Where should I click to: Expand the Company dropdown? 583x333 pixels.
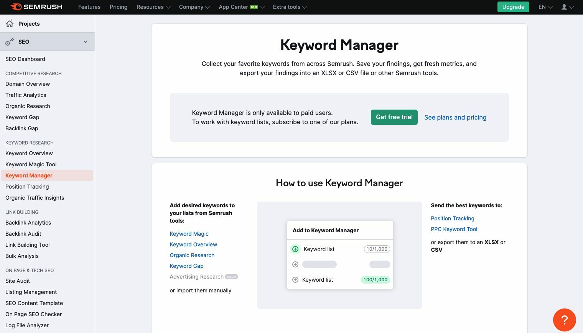point(194,7)
